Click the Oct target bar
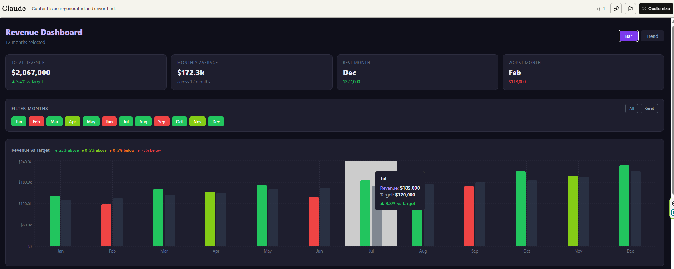The image size is (674, 269). click(x=532, y=213)
